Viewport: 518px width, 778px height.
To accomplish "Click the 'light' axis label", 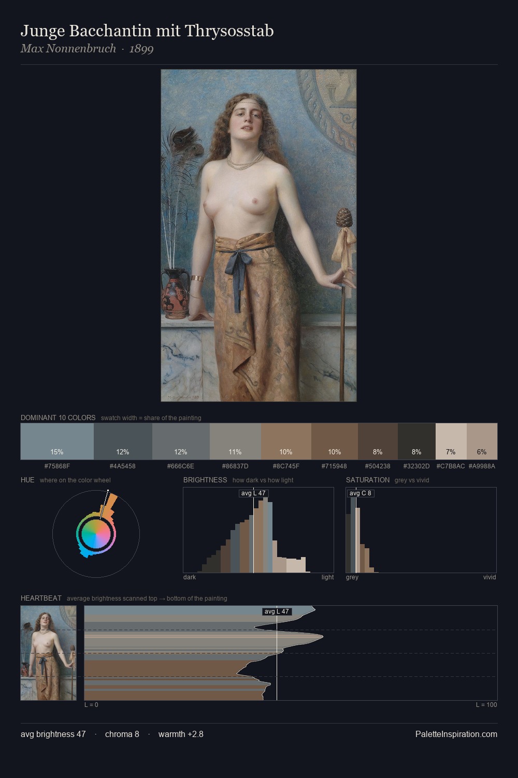I will 328,577.
